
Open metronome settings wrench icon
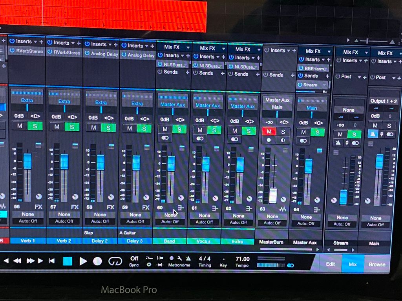(x=180, y=259)
